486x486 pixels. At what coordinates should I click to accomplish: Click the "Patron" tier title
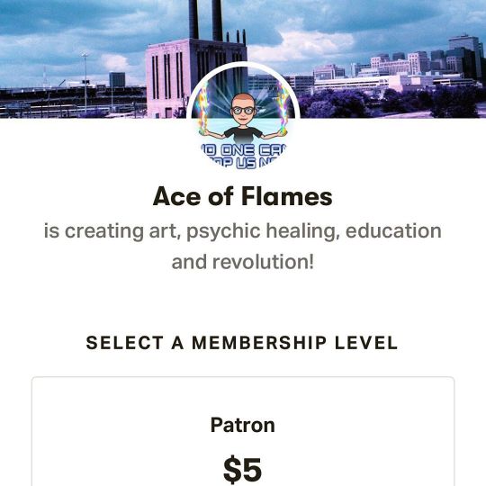243,425
